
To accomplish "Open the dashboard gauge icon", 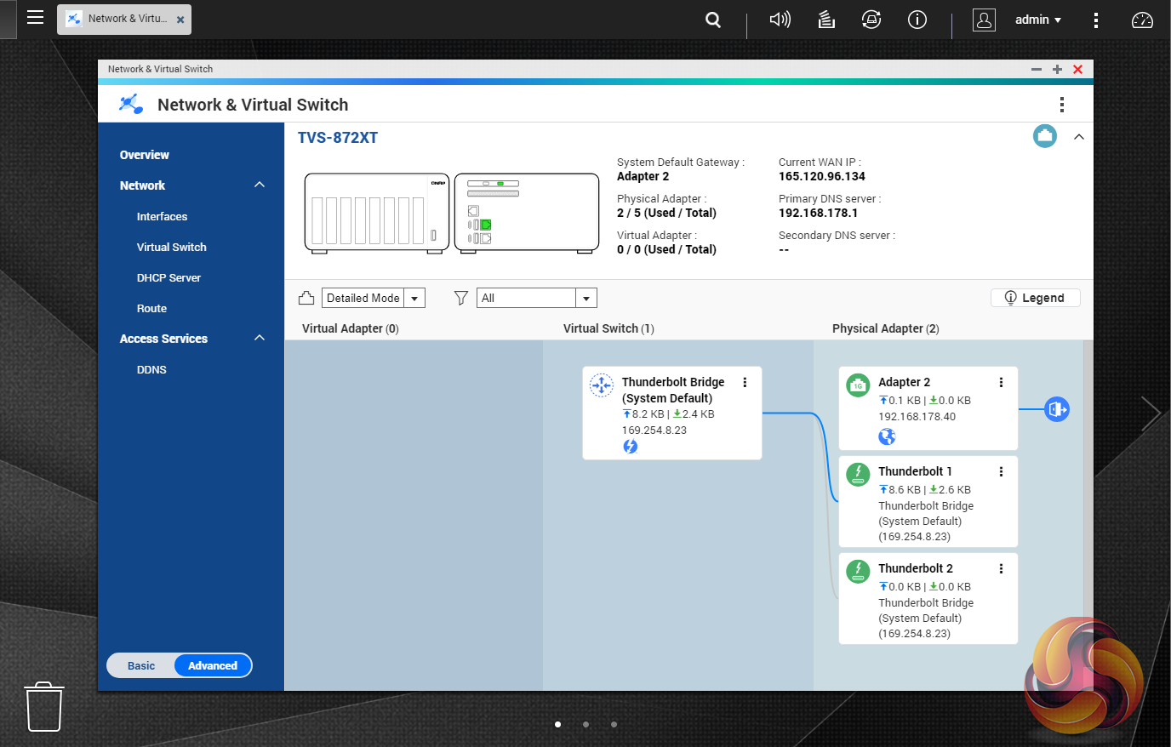I will pos(1142,20).
